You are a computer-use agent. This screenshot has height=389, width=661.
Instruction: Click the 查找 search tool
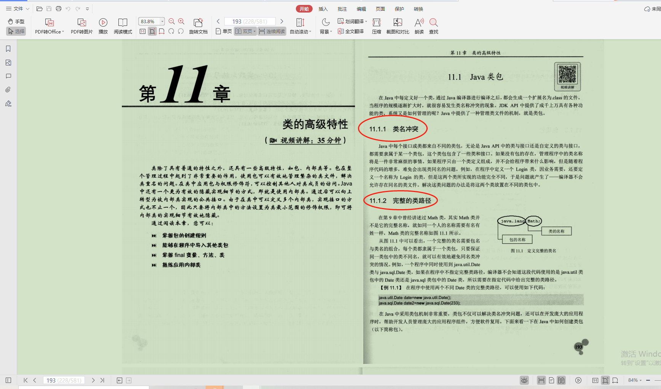click(433, 26)
